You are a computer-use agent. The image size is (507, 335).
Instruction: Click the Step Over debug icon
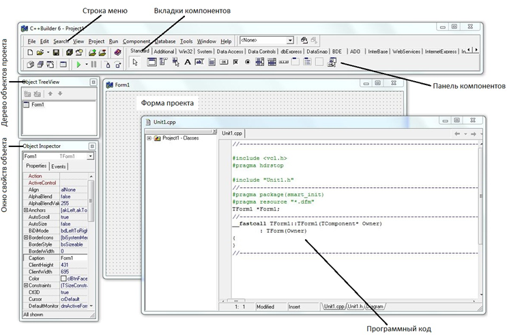(x=118, y=65)
